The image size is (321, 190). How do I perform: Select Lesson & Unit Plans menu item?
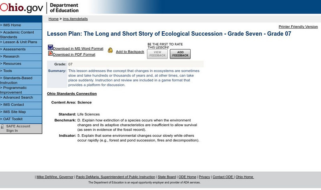click(x=19, y=42)
